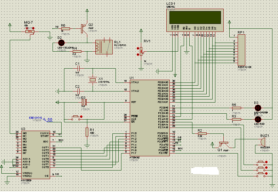The width and height of the screenshot is (278, 192).
Task: Click the OUT1 pin label on U3
Action: 45,148
